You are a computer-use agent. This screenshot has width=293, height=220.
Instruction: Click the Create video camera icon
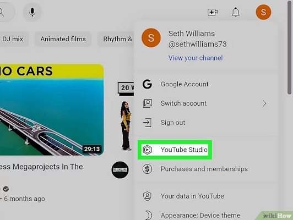click(x=213, y=12)
